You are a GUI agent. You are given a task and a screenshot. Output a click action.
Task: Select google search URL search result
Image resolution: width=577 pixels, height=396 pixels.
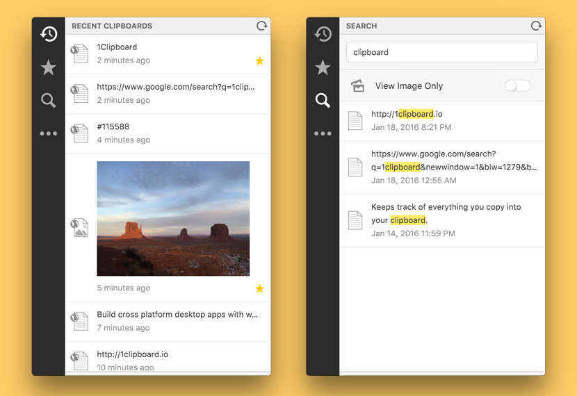click(454, 160)
